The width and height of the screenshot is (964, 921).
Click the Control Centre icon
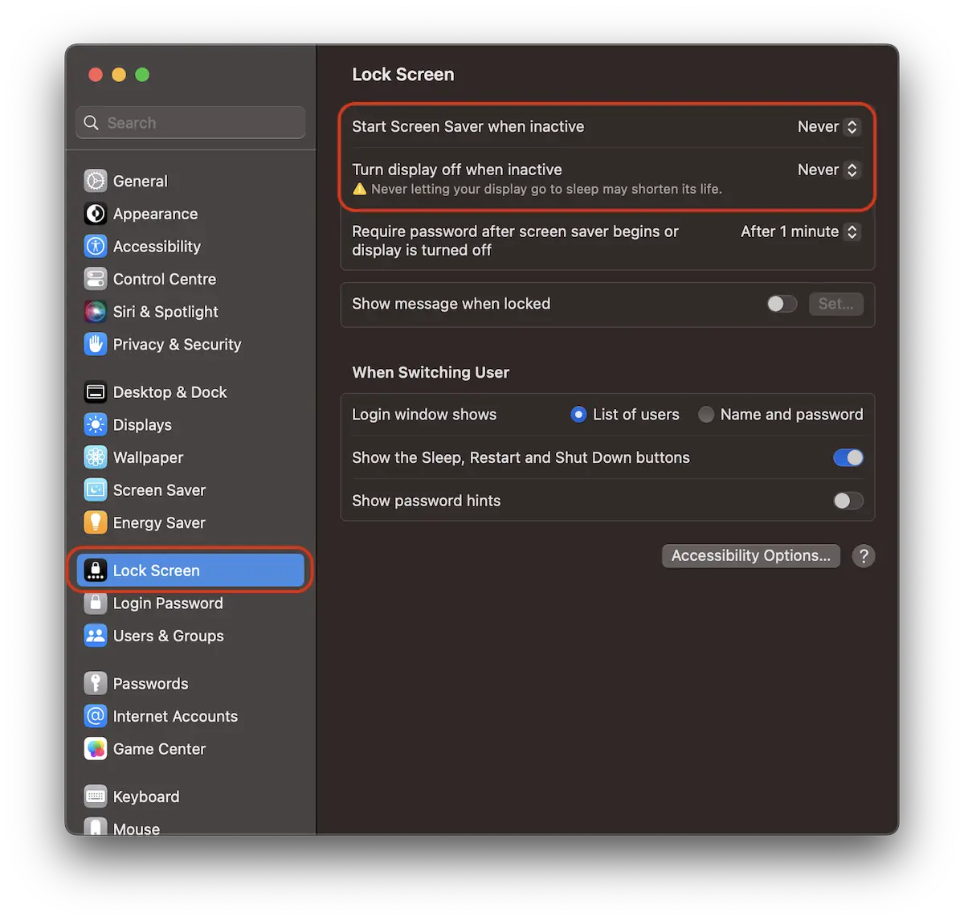[x=96, y=279]
